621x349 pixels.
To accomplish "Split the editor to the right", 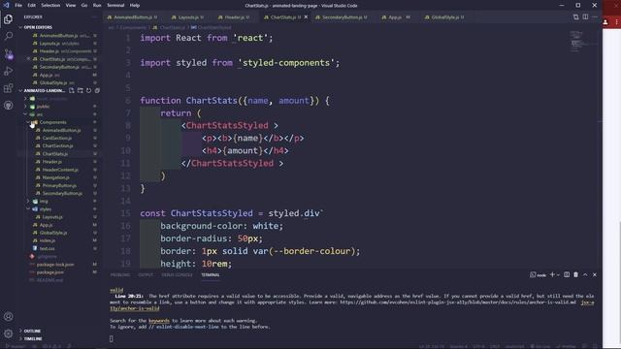I will pos(585,17).
